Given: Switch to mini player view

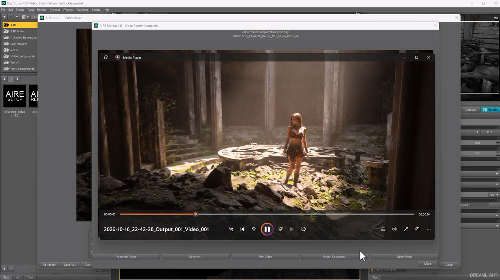Looking at the screenshot, I should pyautogui.click(x=417, y=229).
